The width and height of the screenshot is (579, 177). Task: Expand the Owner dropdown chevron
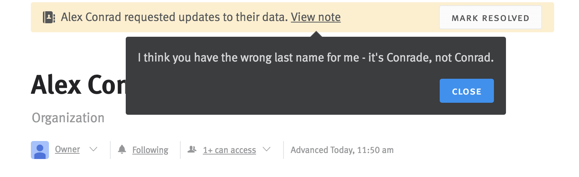pyautogui.click(x=94, y=149)
